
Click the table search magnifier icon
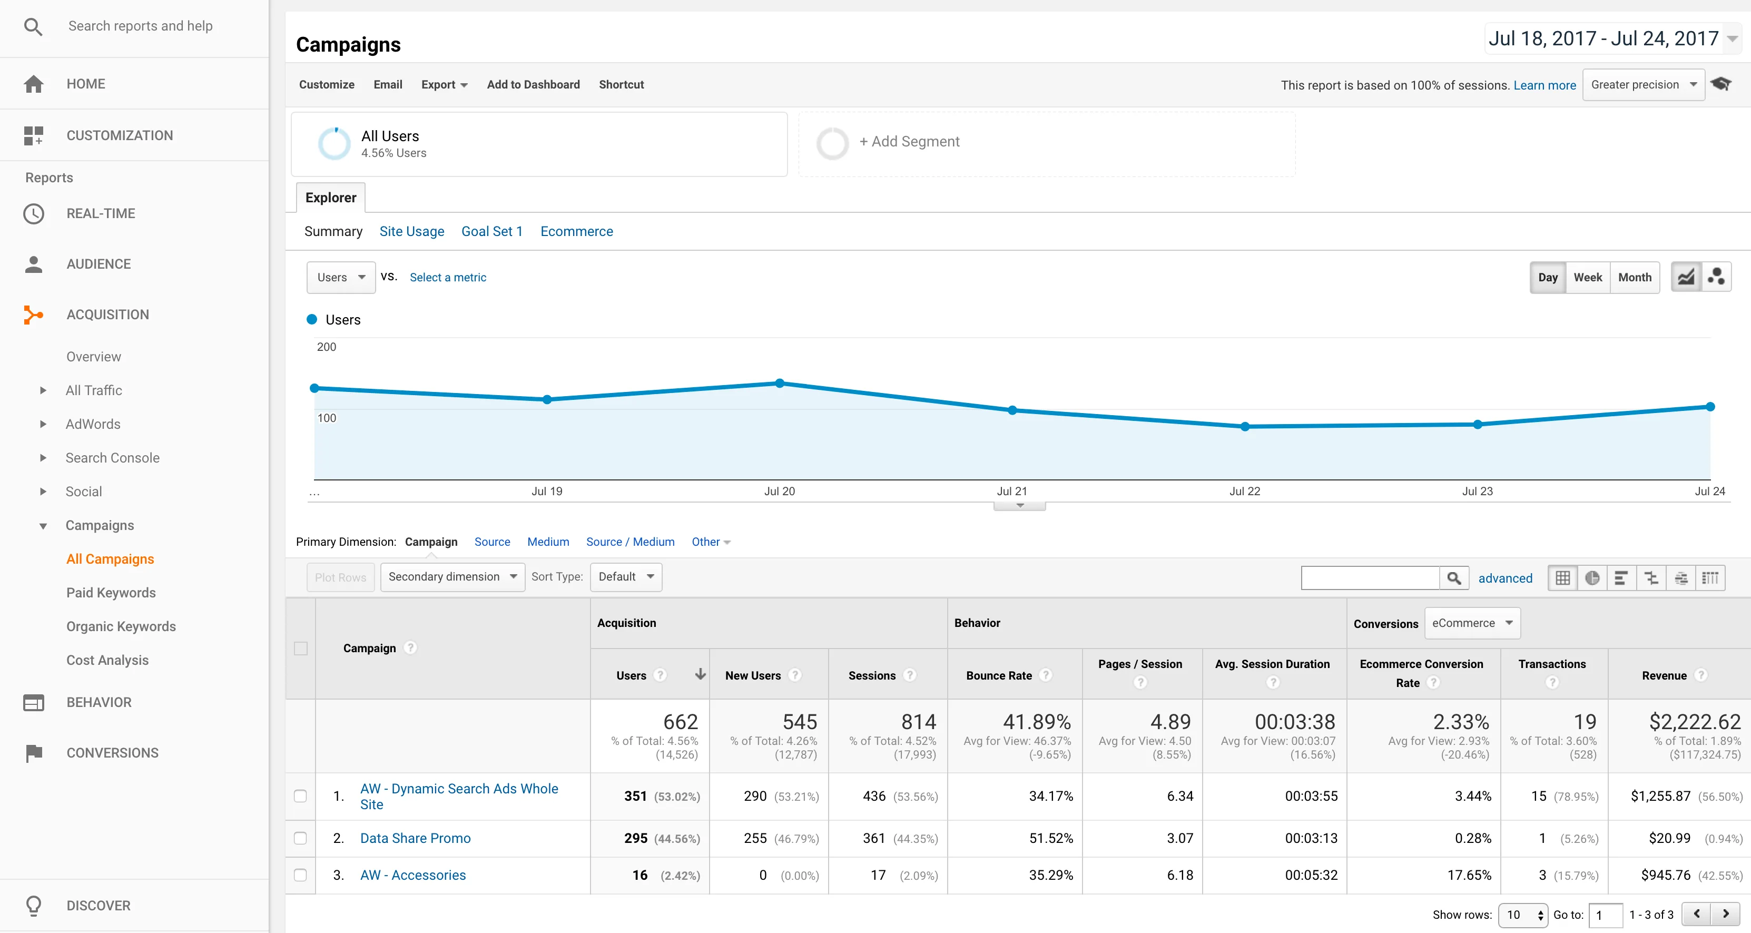pyautogui.click(x=1455, y=577)
